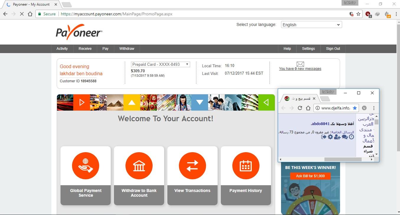Open Chrome menu in the djelfa window
The height and width of the screenshot is (215, 400).
374,108
